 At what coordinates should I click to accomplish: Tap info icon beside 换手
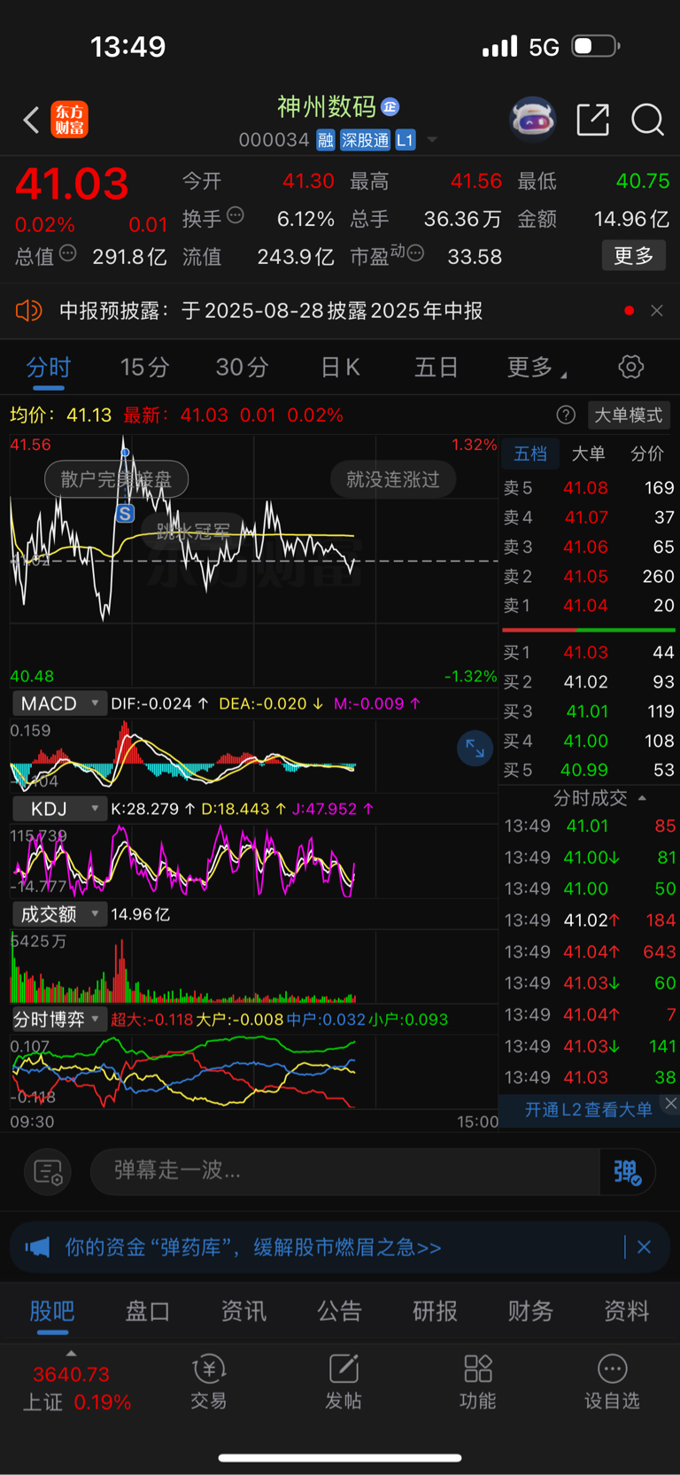pos(236,214)
